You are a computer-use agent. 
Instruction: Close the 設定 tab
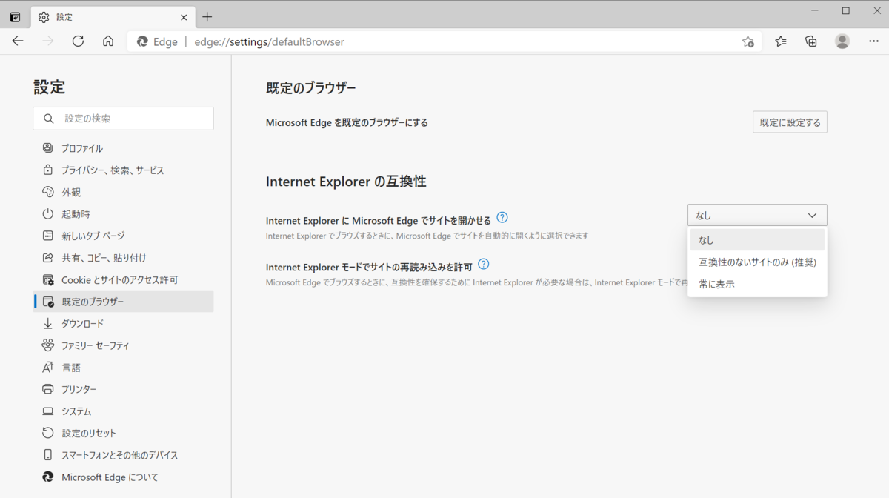point(184,16)
